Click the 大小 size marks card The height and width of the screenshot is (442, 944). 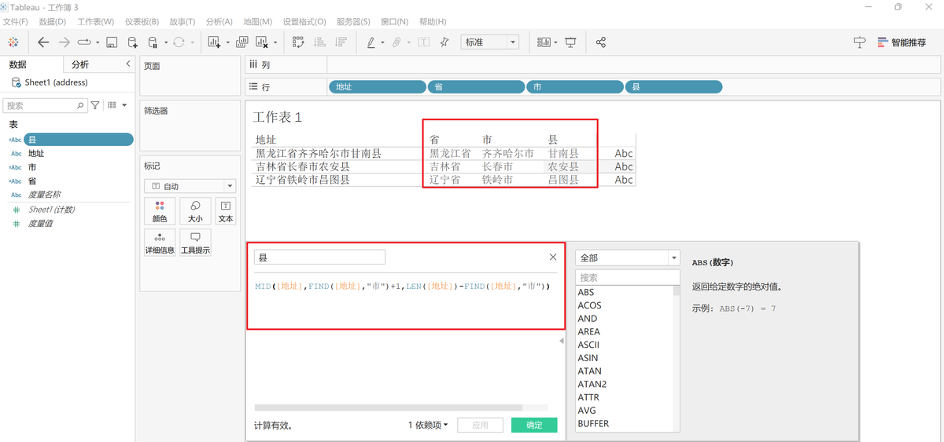coord(195,211)
